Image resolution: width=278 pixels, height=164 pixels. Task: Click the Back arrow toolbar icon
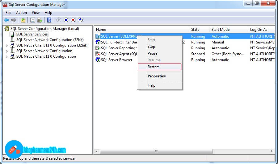coord(6,20)
